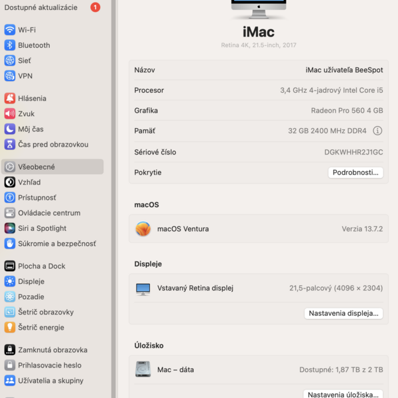Viewport: 398px width, 398px height.
Task: Open Šetrič energie bulb icon
Action: click(x=10, y=327)
